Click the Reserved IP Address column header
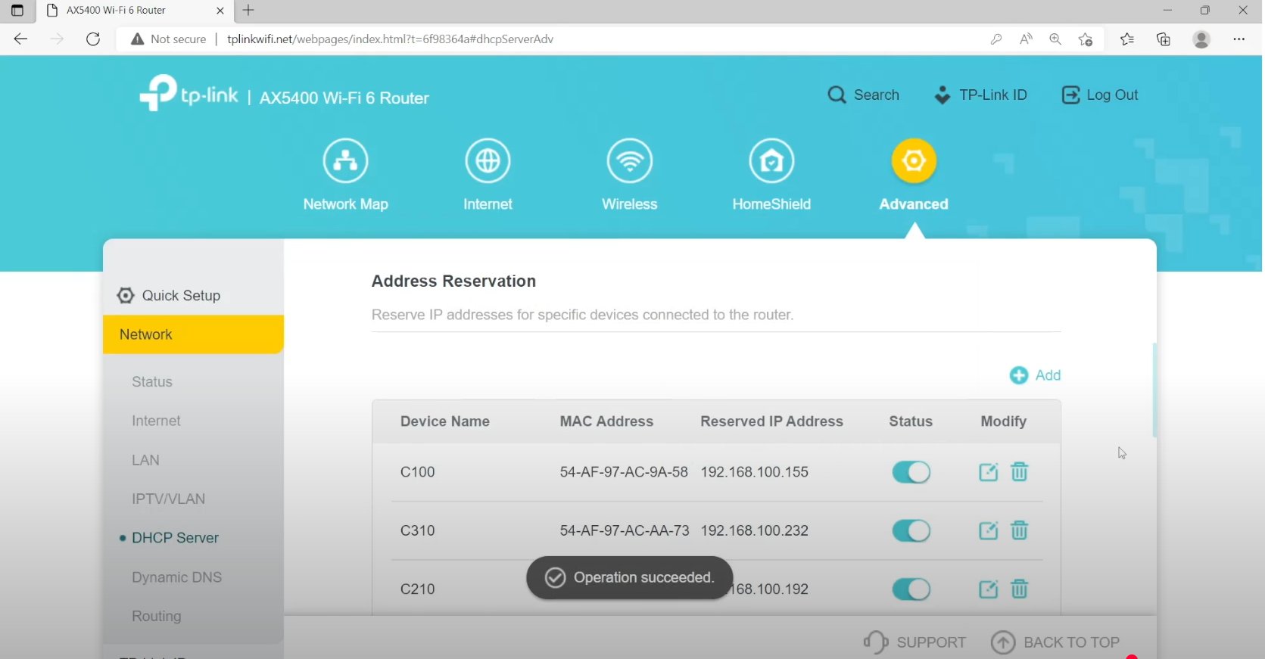Viewport: 1265px width, 659px height. tap(771, 421)
